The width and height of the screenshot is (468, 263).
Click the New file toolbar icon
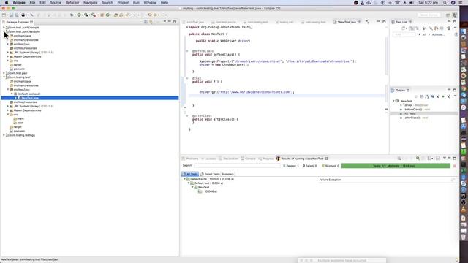tap(4, 15)
